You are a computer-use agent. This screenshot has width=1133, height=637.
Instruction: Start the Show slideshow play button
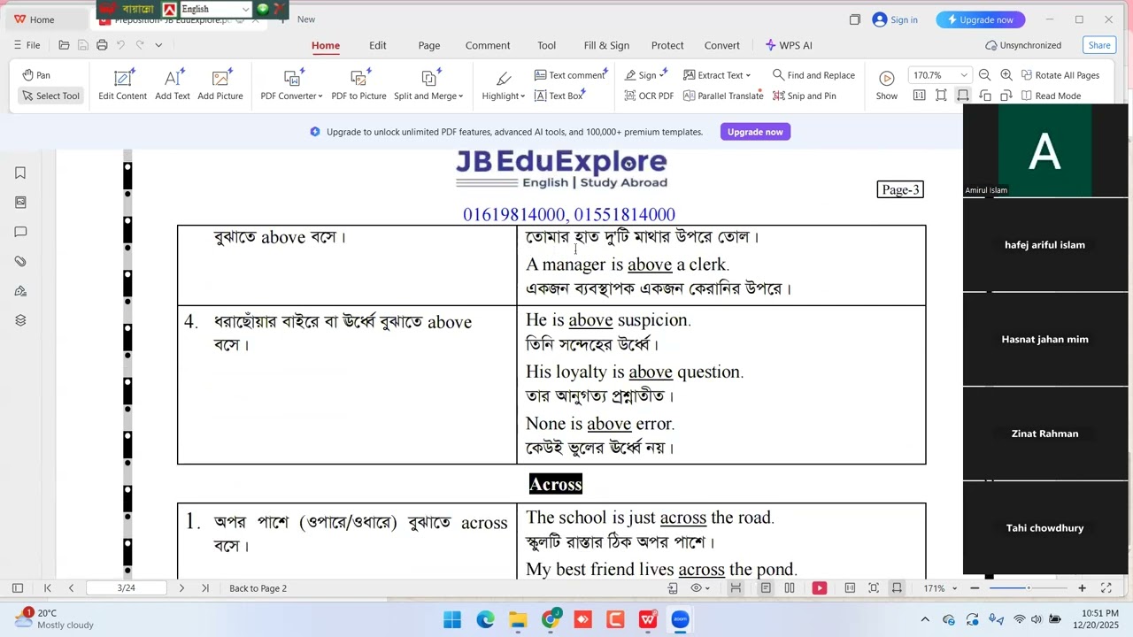887,85
